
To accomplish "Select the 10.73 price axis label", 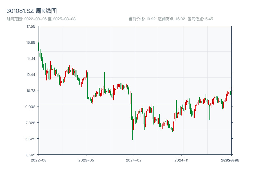I will [31, 91].
